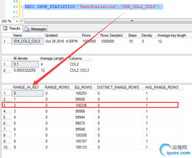Click the AVG_RANGE_ROWS column header
This screenshot has height=158, width=192.
click(x=163, y=87)
